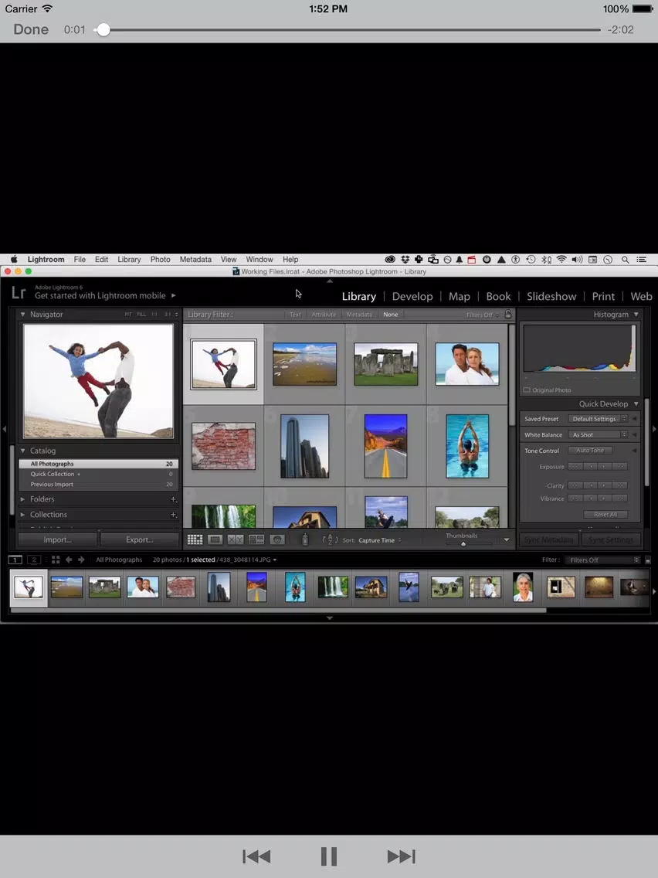658x878 pixels.
Task: Switch to the Print module
Action: (x=603, y=296)
